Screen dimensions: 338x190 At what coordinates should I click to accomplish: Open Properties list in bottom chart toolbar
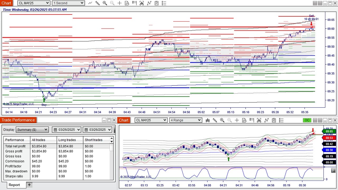281,120
